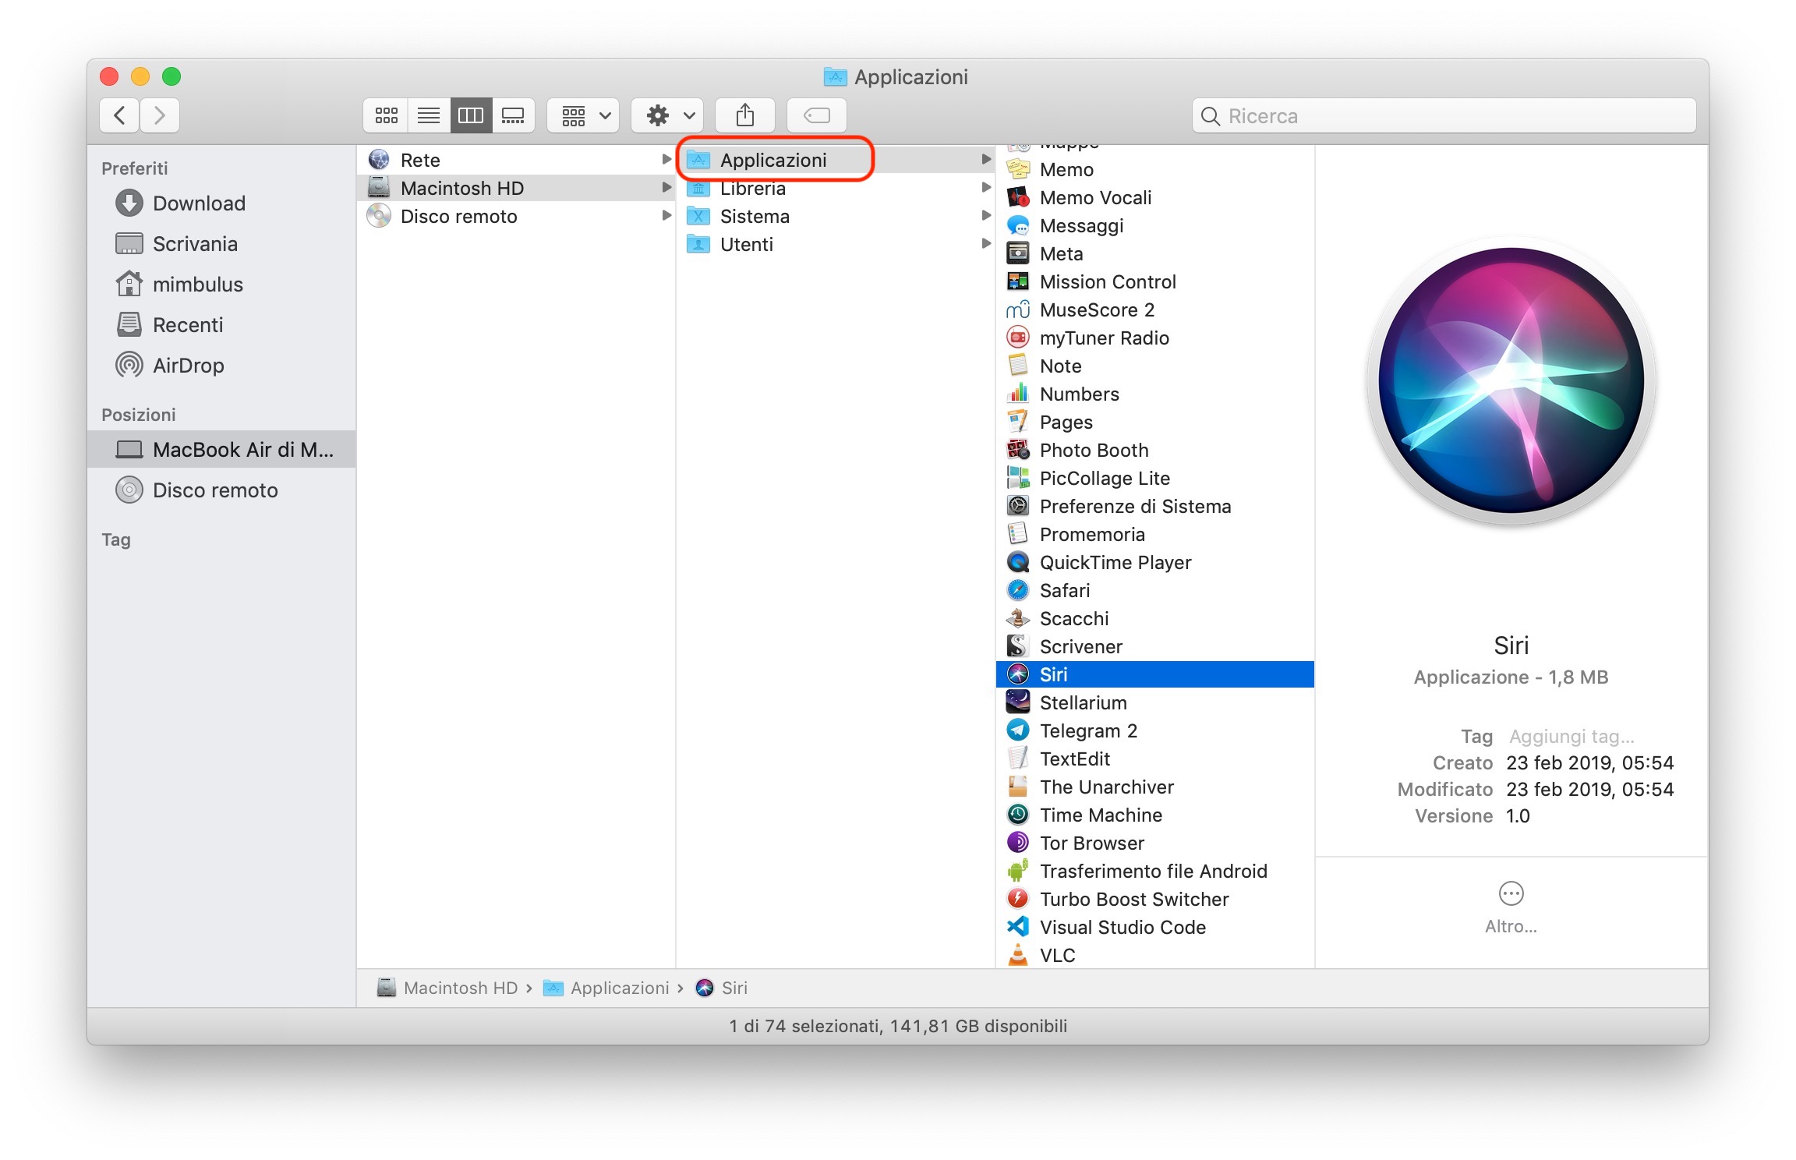
Task: Open the gear action menu dropdown
Action: point(667,116)
